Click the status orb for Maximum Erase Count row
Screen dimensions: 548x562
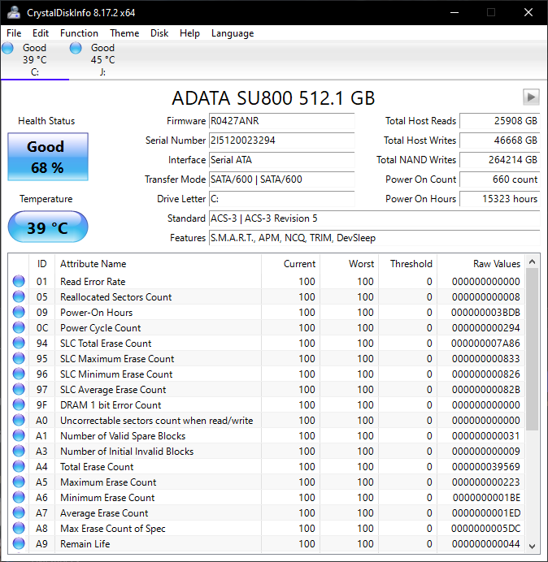19,482
